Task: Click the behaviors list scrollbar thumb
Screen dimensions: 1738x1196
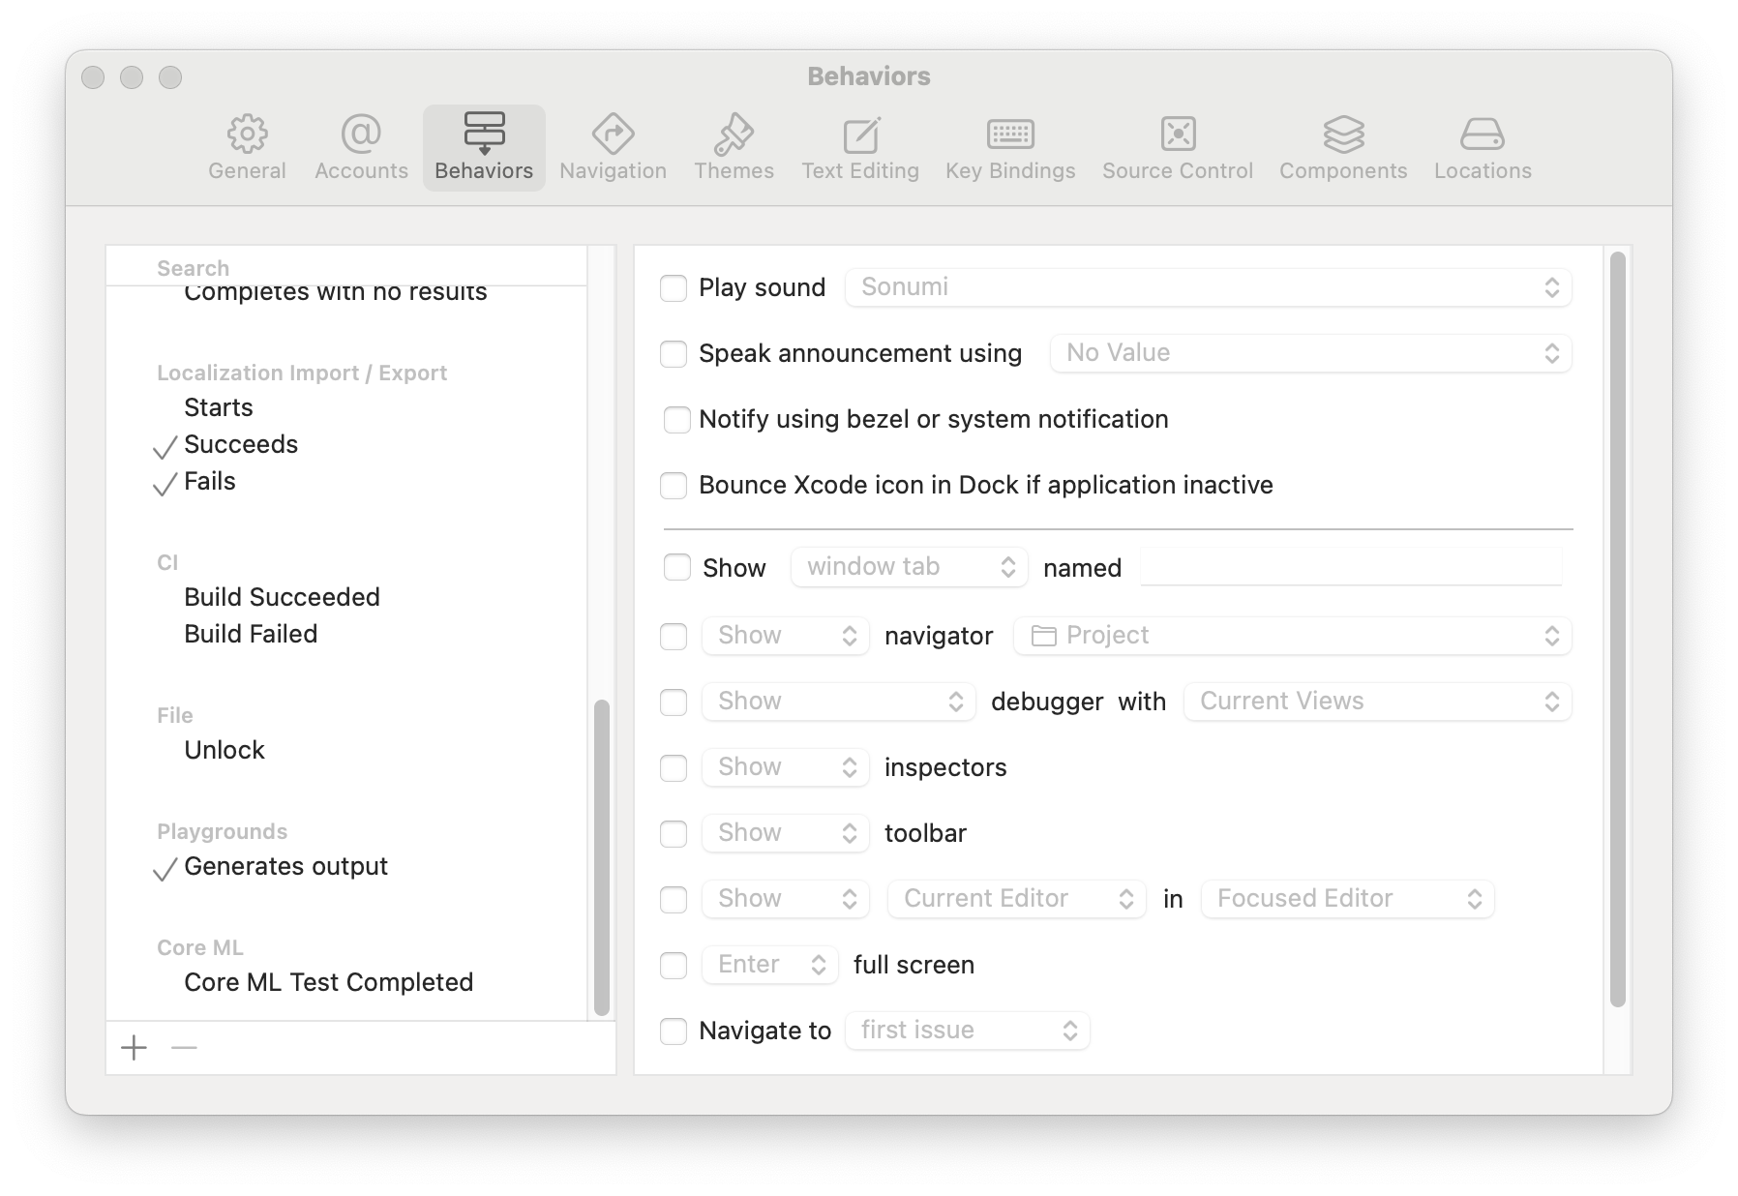Action: (601, 857)
